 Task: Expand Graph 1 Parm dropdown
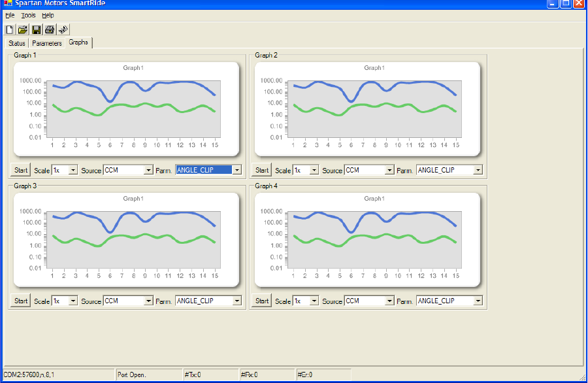(x=237, y=171)
